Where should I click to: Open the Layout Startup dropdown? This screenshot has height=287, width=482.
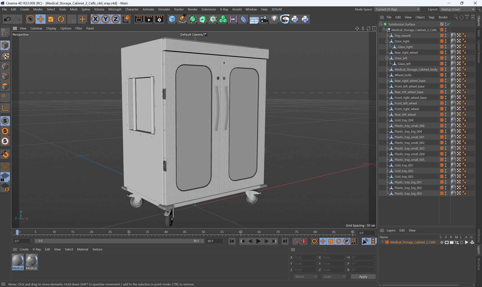[x=457, y=9]
